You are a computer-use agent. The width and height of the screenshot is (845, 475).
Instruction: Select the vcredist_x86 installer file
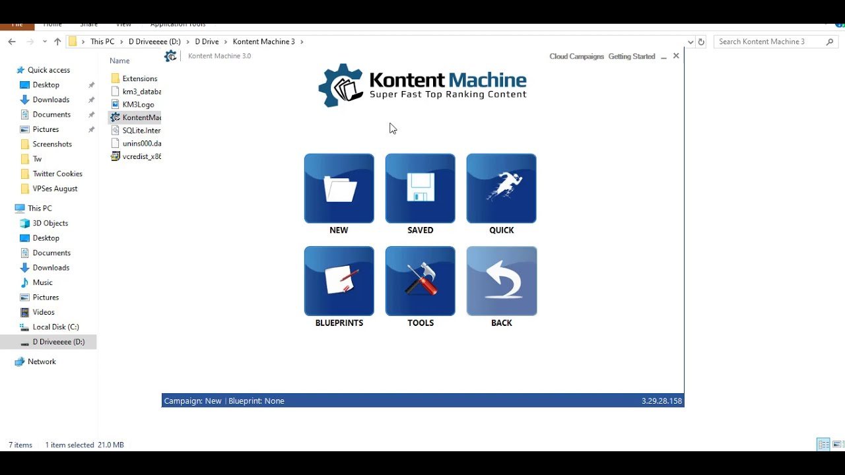tap(135, 156)
